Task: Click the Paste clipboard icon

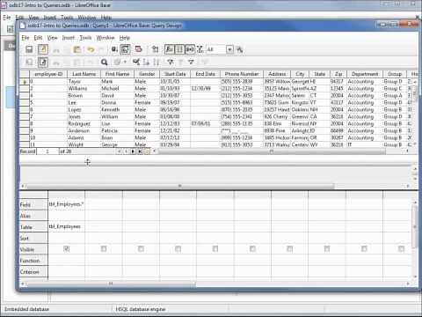Action: (x=76, y=49)
